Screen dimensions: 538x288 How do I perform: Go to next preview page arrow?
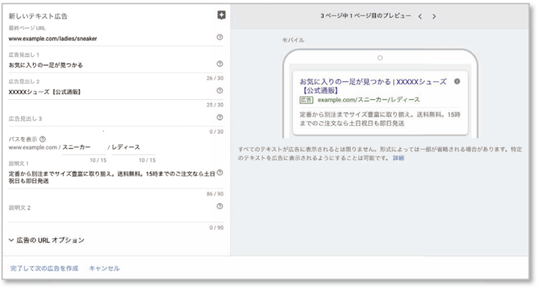point(434,16)
